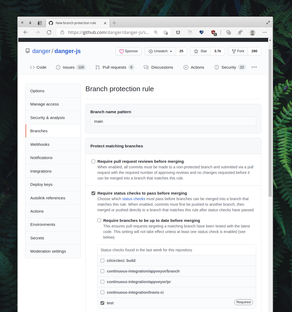The image size is (292, 312).
Task: Click the Sponsor button
Action: tap(128, 51)
